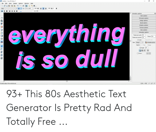Click the blue sphere sidebar icon

point(2,36)
